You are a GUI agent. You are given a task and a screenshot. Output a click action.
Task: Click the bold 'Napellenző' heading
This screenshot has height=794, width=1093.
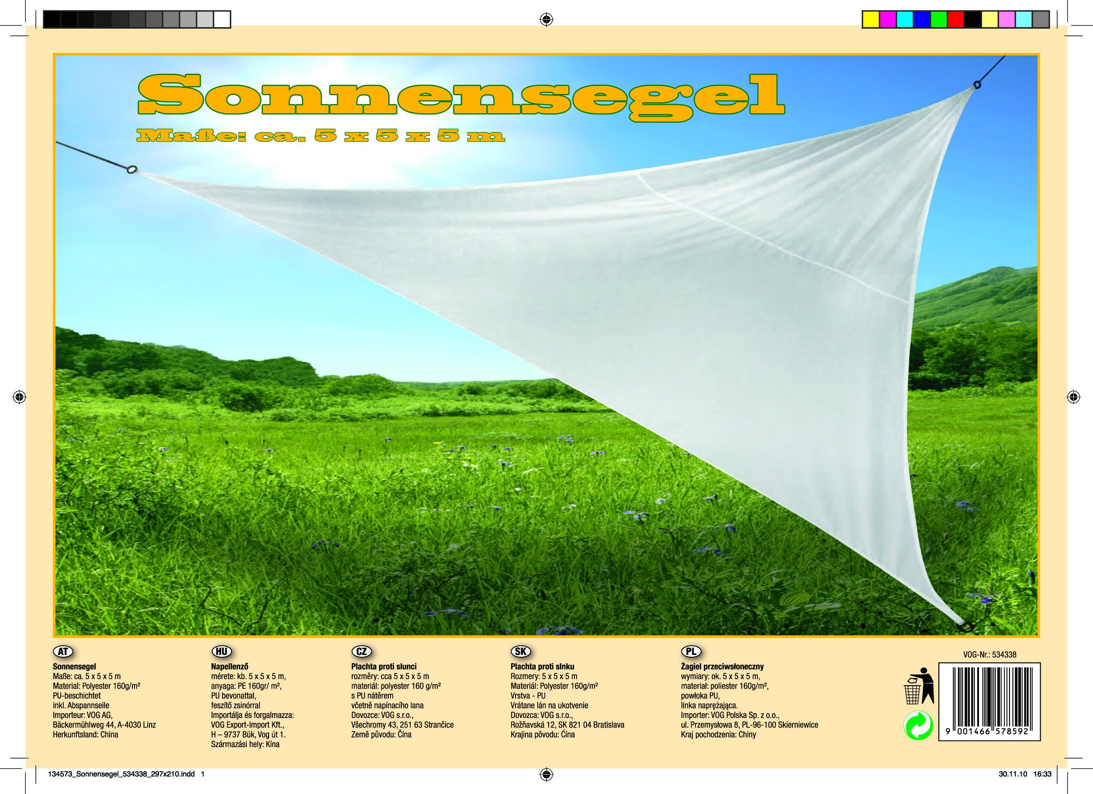(229, 667)
